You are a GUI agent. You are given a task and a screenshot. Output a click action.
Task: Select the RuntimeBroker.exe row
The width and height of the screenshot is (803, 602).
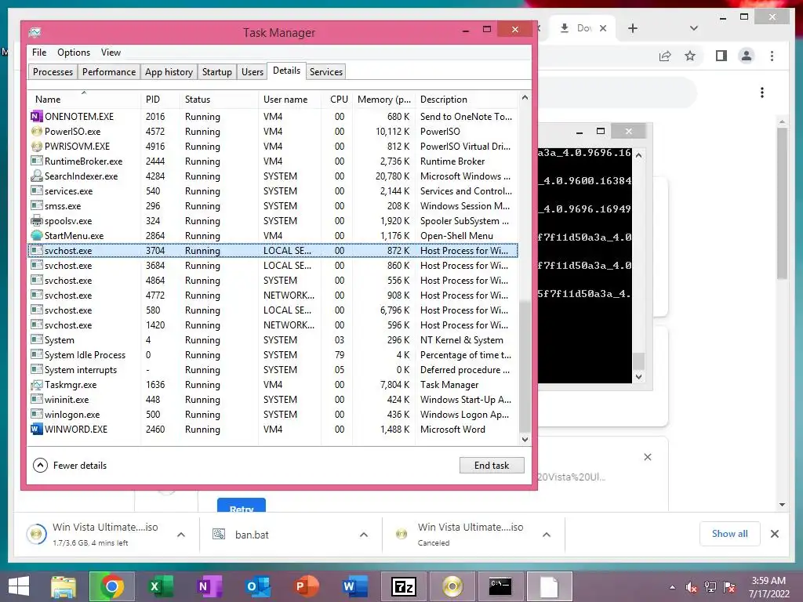(x=273, y=161)
